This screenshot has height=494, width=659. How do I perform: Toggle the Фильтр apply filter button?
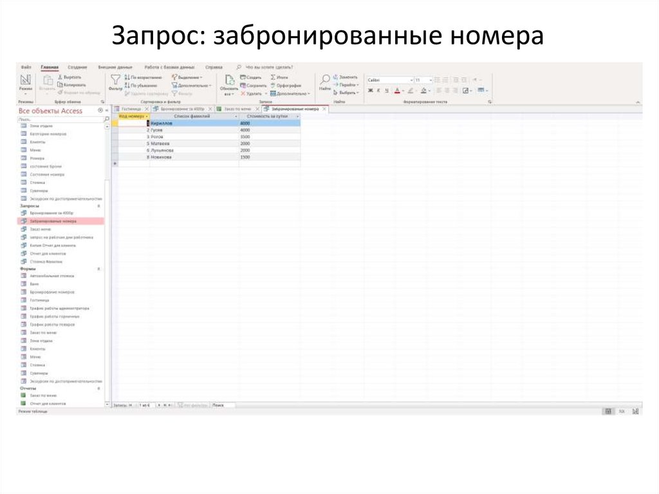182,93
